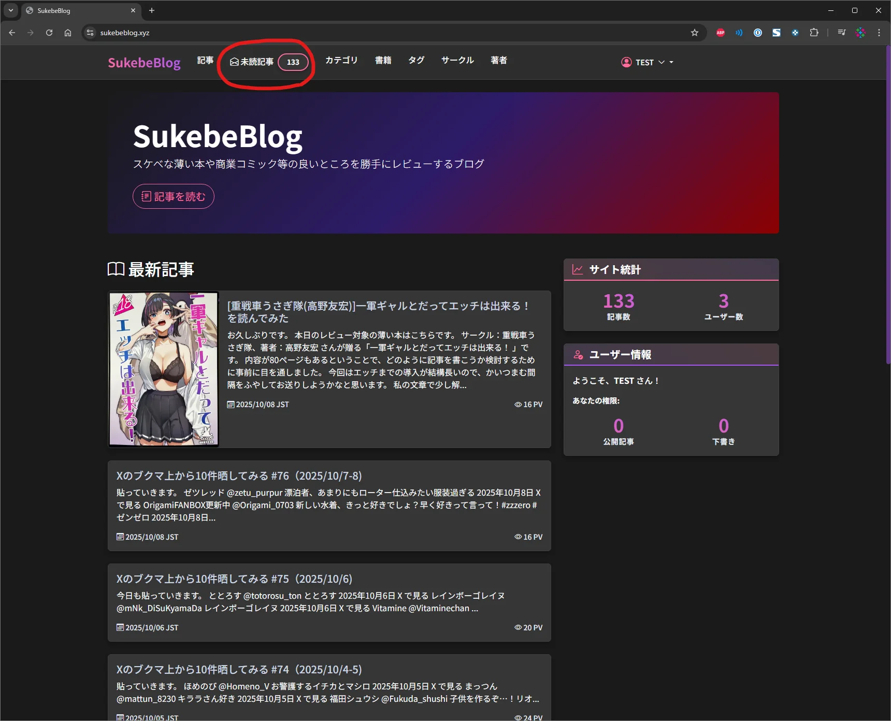Select the サークル navigation item

pos(457,60)
